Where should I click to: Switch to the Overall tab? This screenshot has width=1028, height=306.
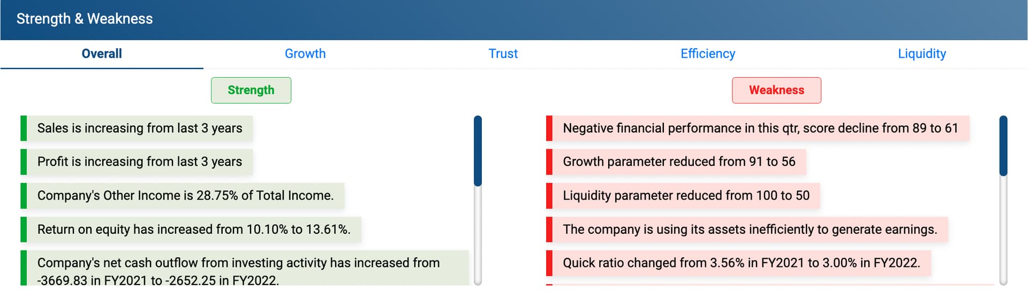[102, 53]
